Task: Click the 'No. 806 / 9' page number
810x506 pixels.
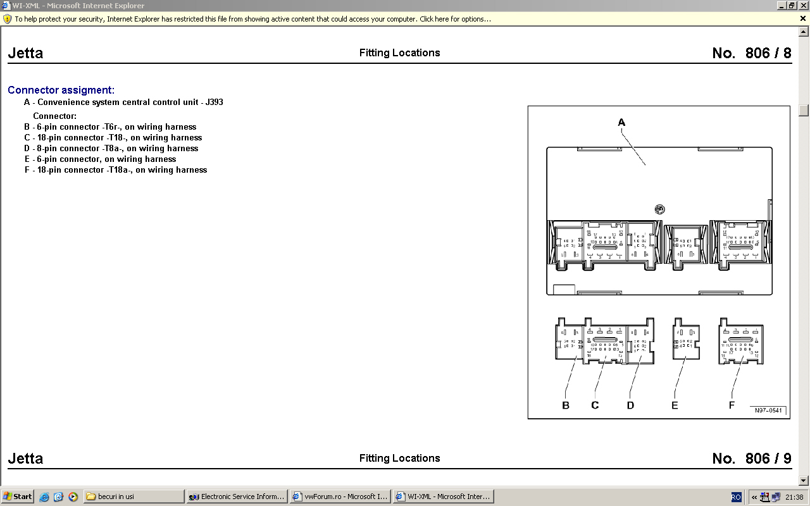Action: coord(752,459)
